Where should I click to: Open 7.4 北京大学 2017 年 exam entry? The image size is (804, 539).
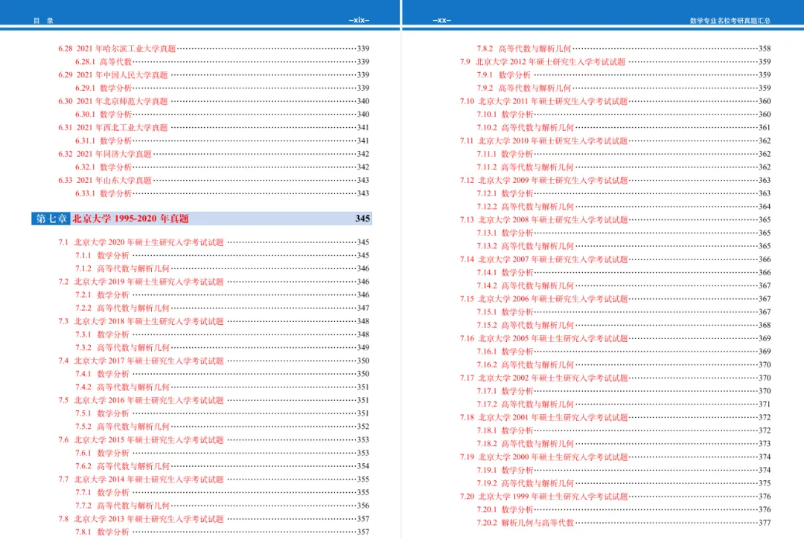[x=214, y=361]
